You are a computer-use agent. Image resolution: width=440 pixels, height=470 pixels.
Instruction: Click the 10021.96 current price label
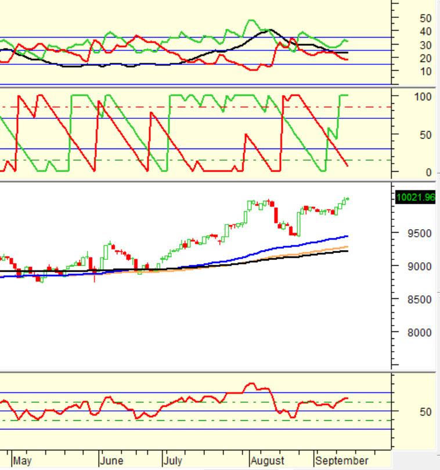(416, 197)
